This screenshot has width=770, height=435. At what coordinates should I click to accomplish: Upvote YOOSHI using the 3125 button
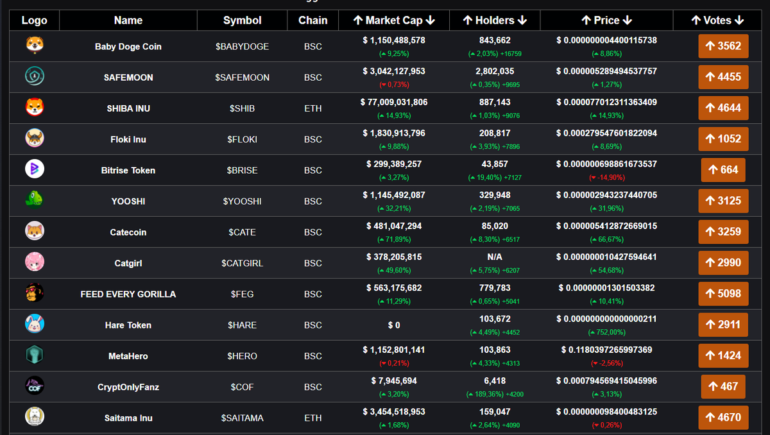(723, 201)
